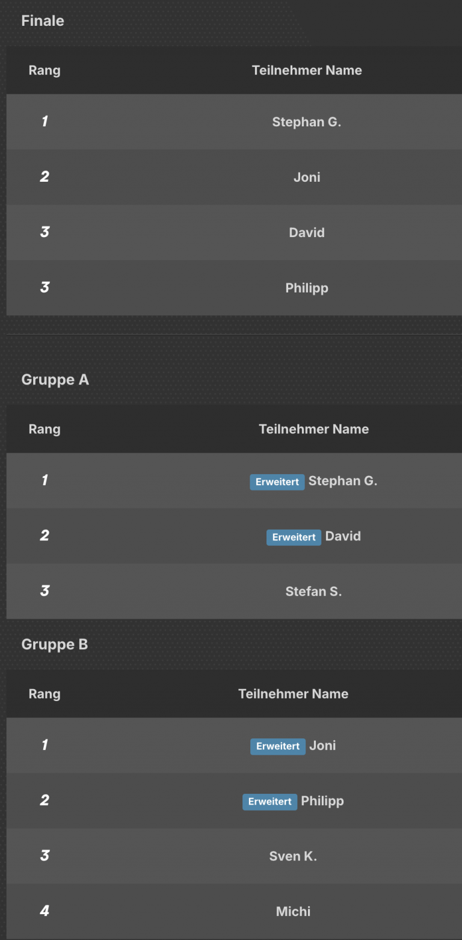This screenshot has height=940, width=462.
Task: Click Erweitert badge next to Stephan G.
Action: [x=277, y=482]
